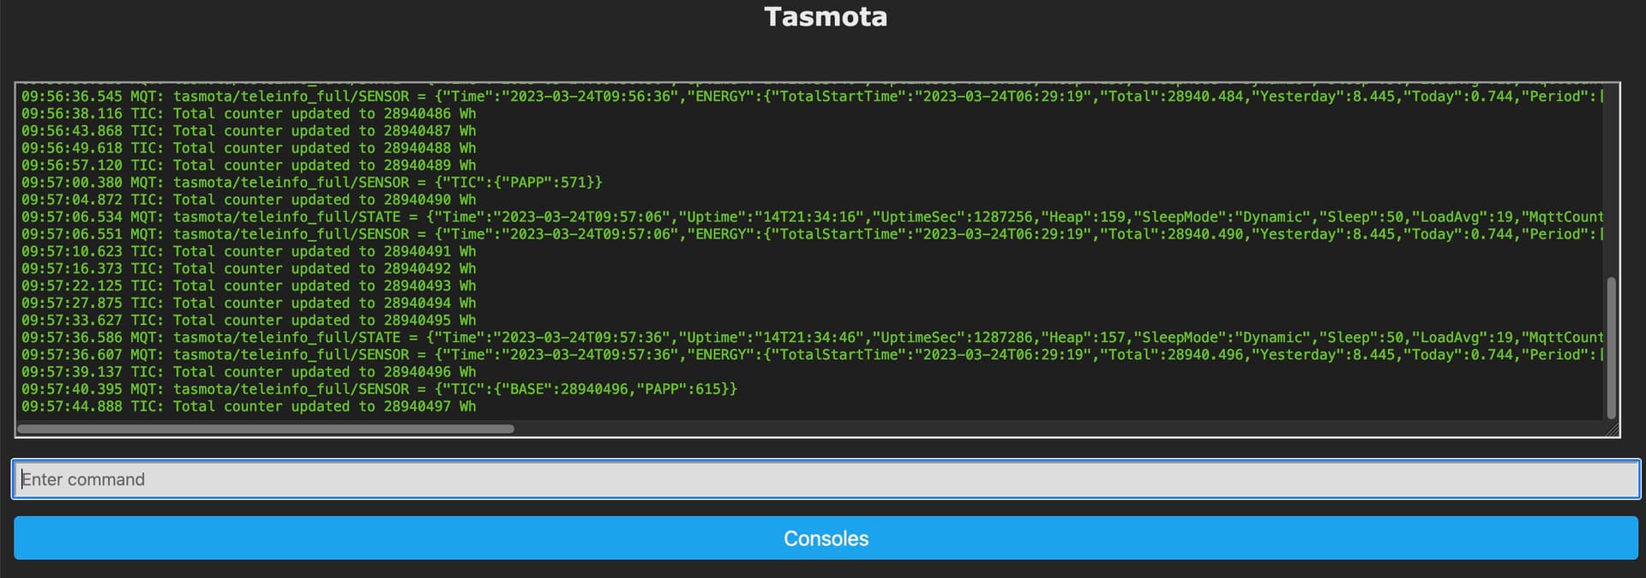1646x578 pixels.
Task: Click the line 'Total counter updated to 28940495 Wh'
Action: click(x=249, y=321)
